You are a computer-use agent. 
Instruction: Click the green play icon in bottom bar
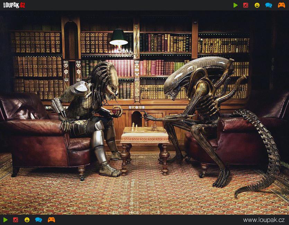click(5, 220)
